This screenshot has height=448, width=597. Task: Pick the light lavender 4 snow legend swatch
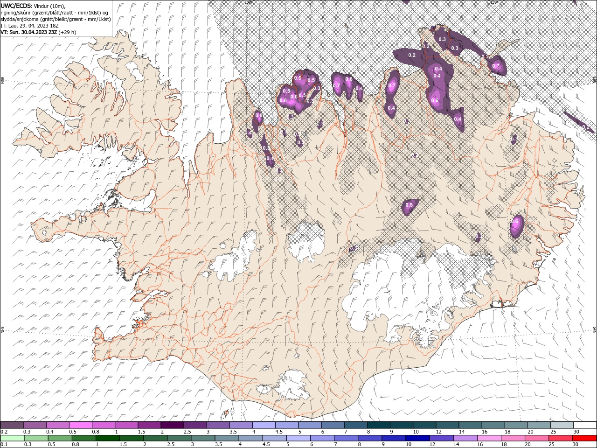click(x=264, y=425)
